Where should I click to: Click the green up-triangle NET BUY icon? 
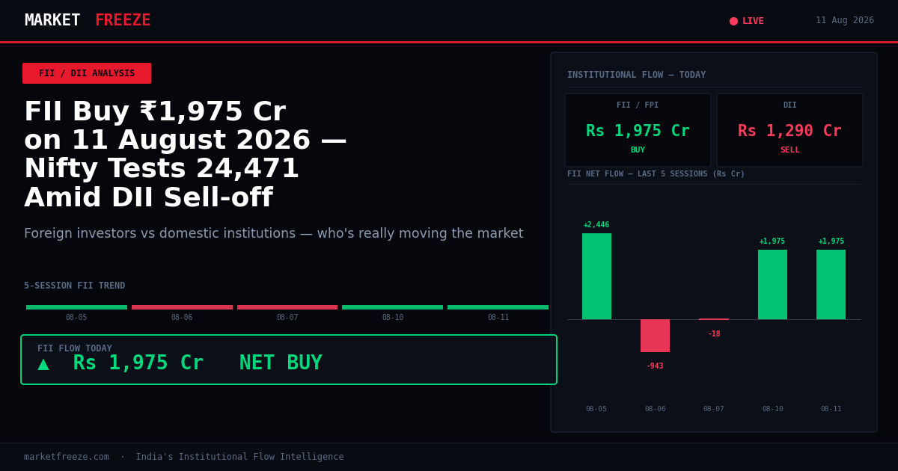tap(43, 364)
